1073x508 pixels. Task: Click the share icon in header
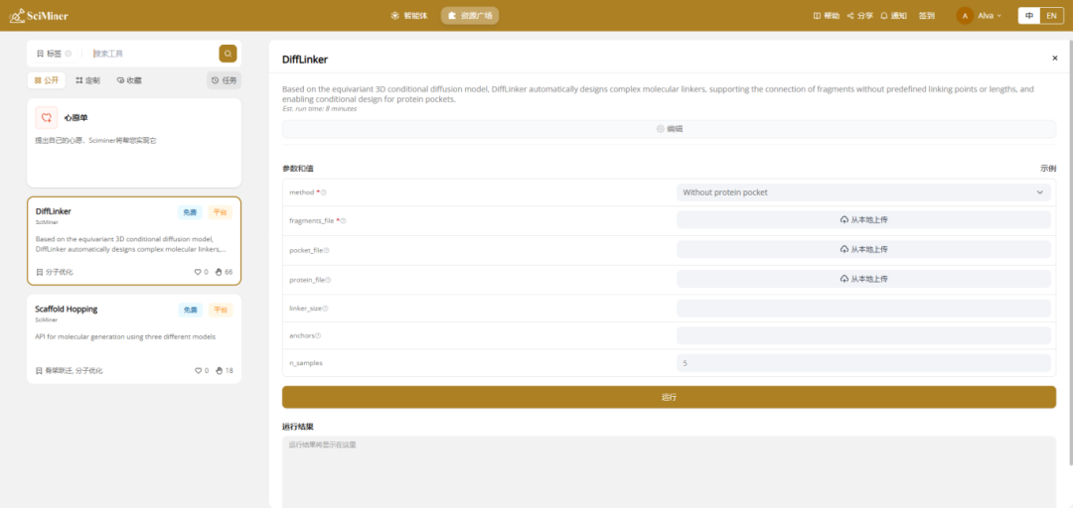coord(850,16)
